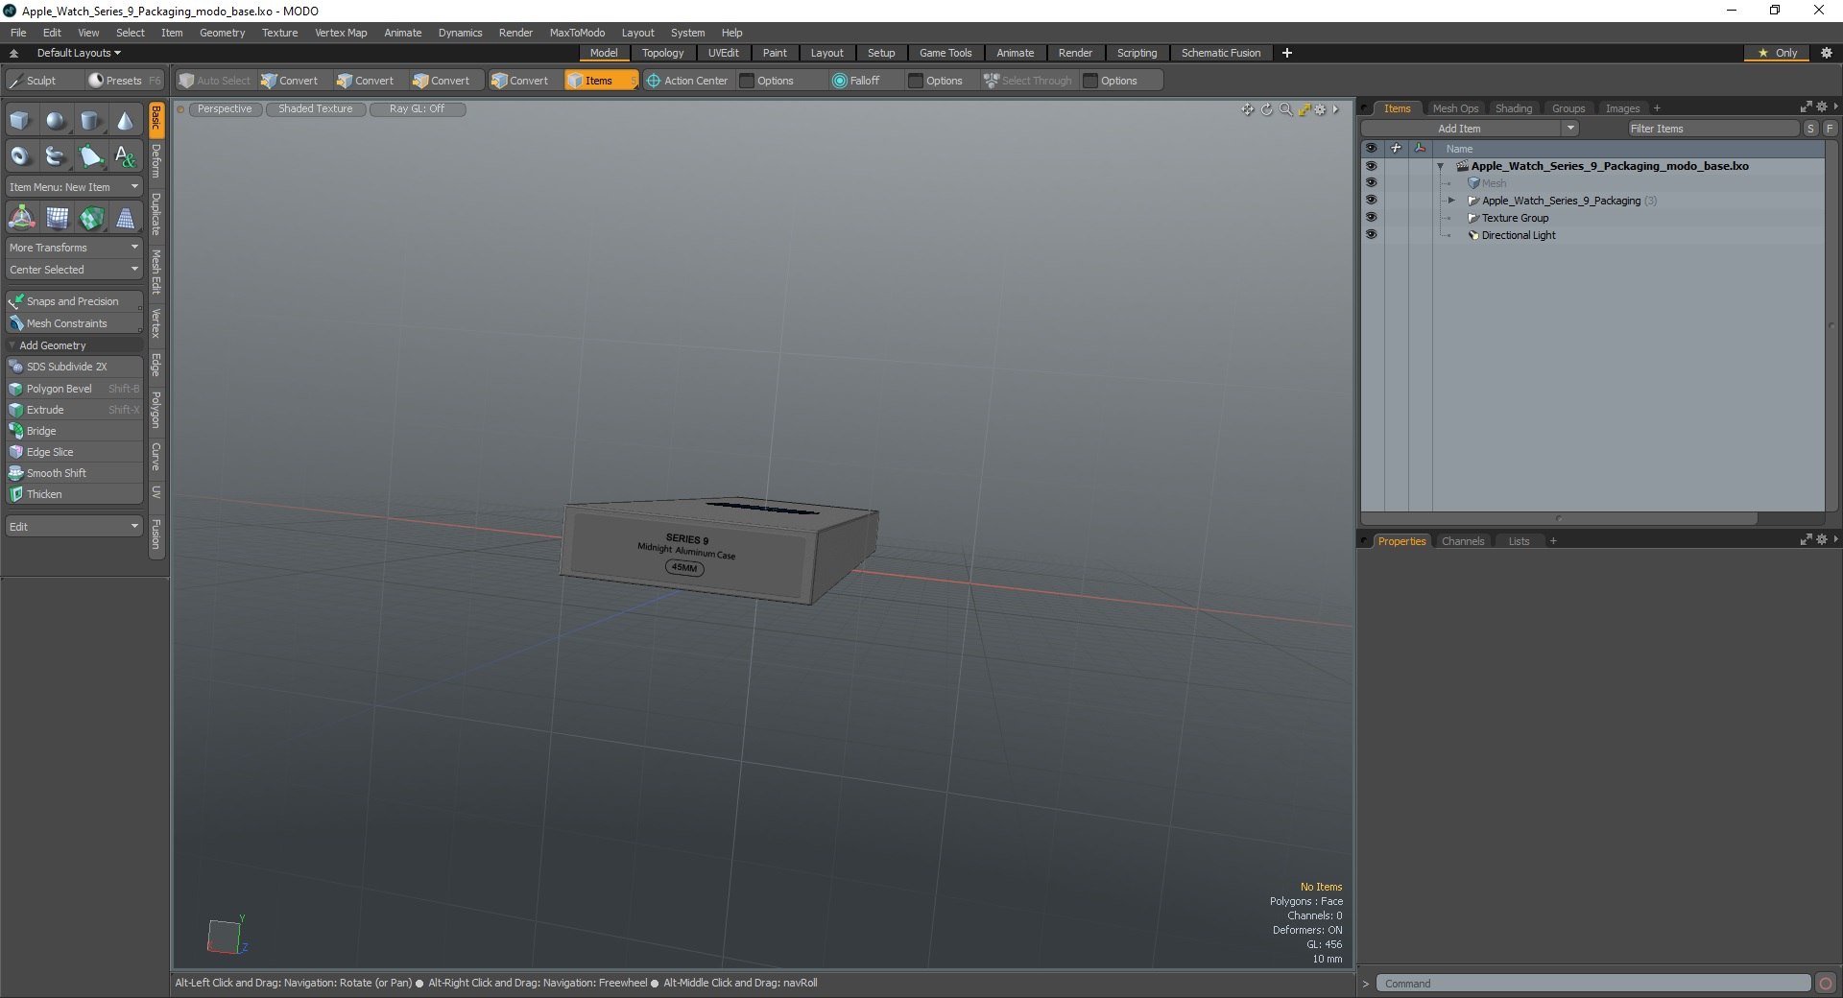The image size is (1843, 998).
Task: Open the Default Layouts dropdown
Action: click(x=79, y=53)
